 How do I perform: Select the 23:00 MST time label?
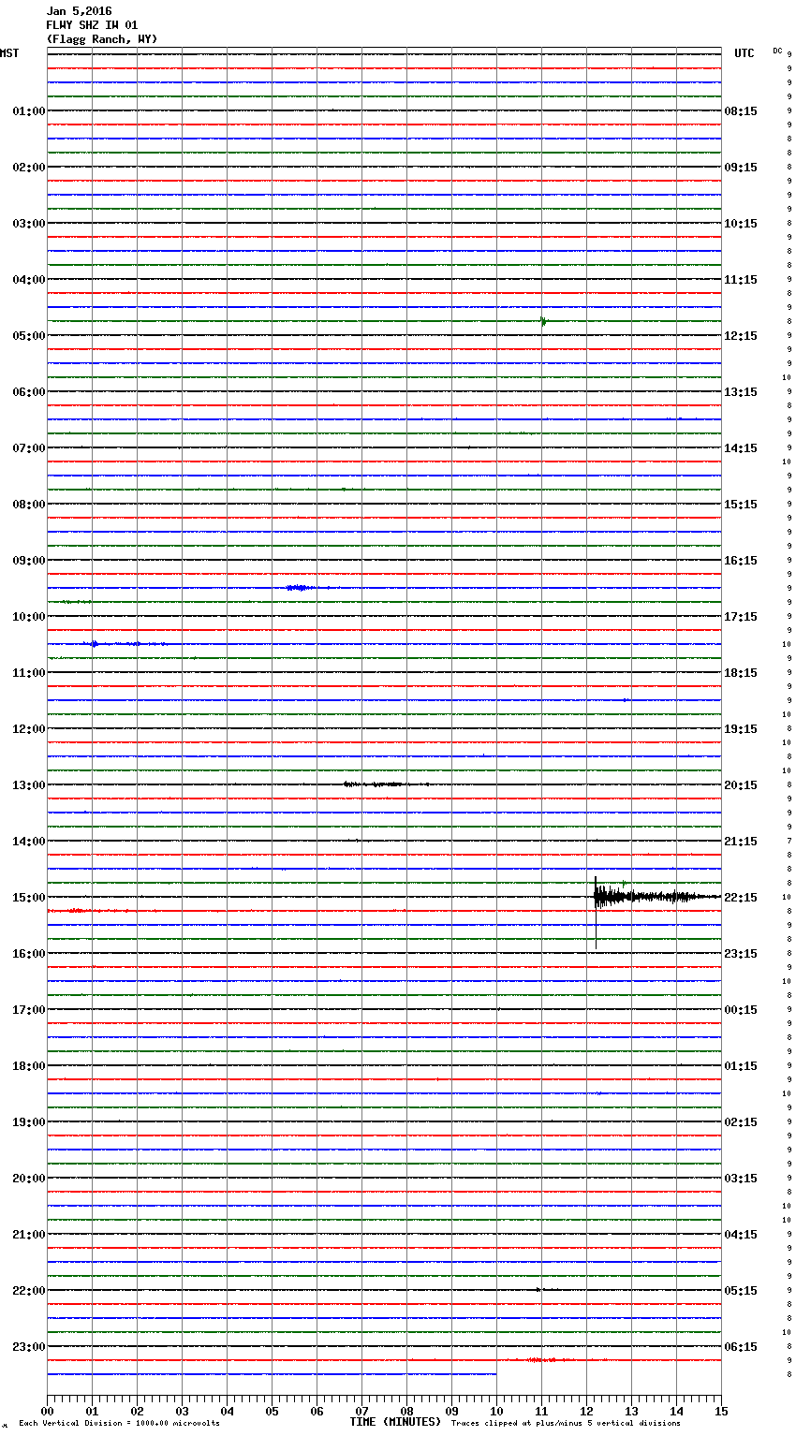[x=29, y=1347]
